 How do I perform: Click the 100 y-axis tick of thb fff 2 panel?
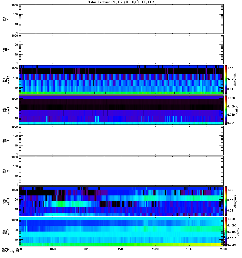(x=15, y=45)
